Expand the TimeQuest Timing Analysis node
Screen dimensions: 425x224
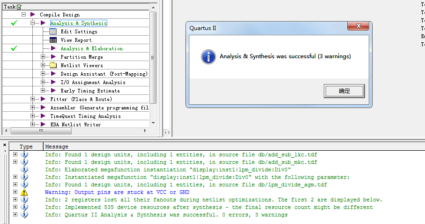[32, 116]
